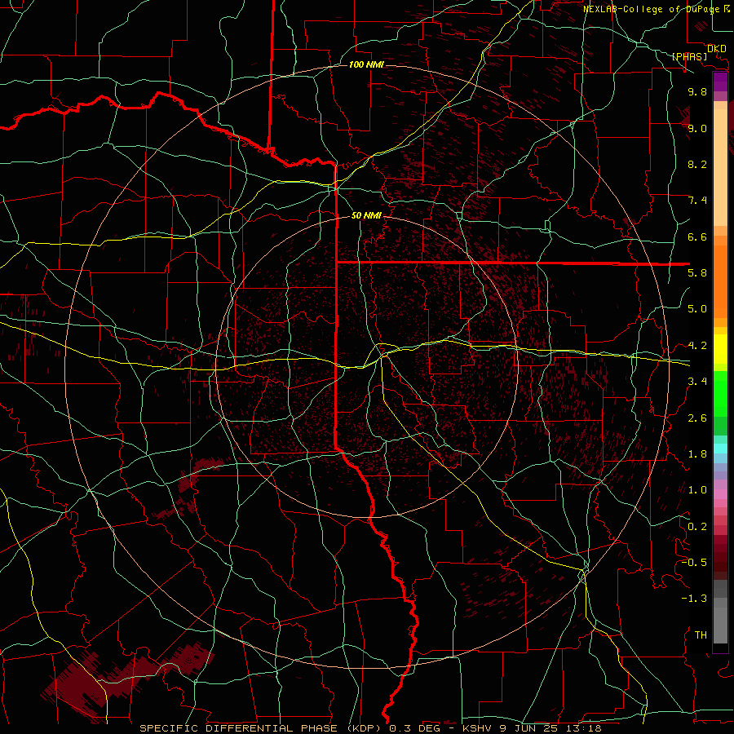Click the 4.2 scale value
This screenshot has height=734, width=734.
tap(697, 346)
